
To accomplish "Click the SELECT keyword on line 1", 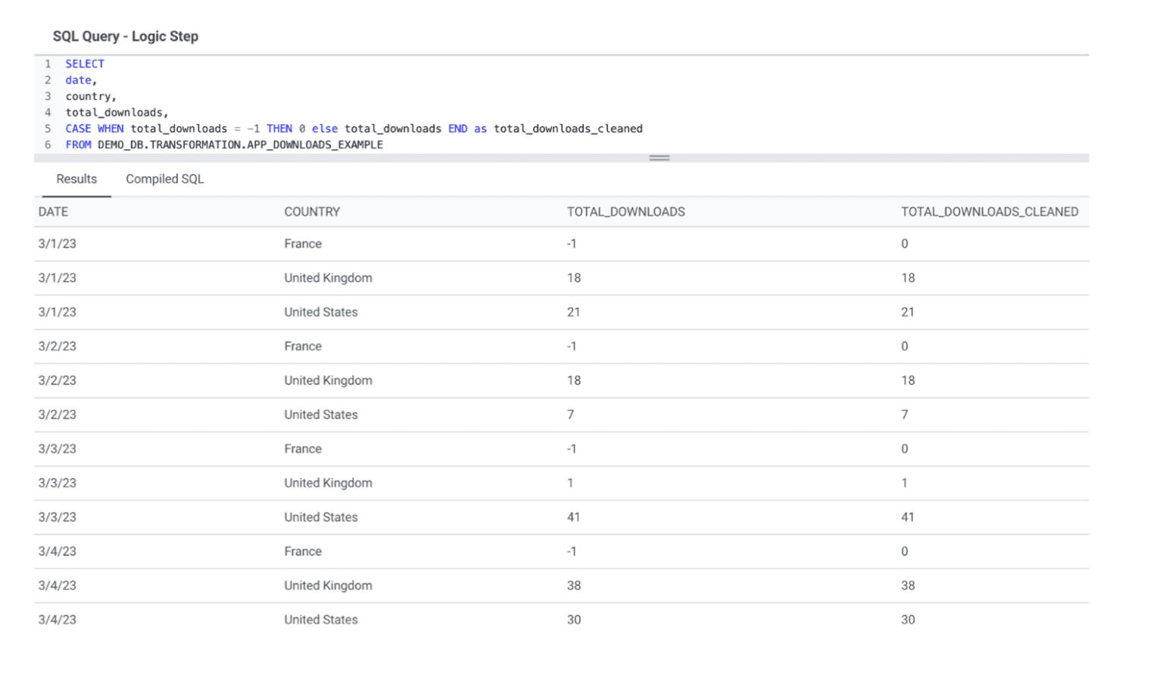I will tap(84, 64).
